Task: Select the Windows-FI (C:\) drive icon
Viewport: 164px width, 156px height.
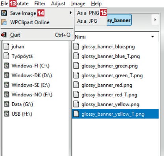Action: click(x=6, y=66)
